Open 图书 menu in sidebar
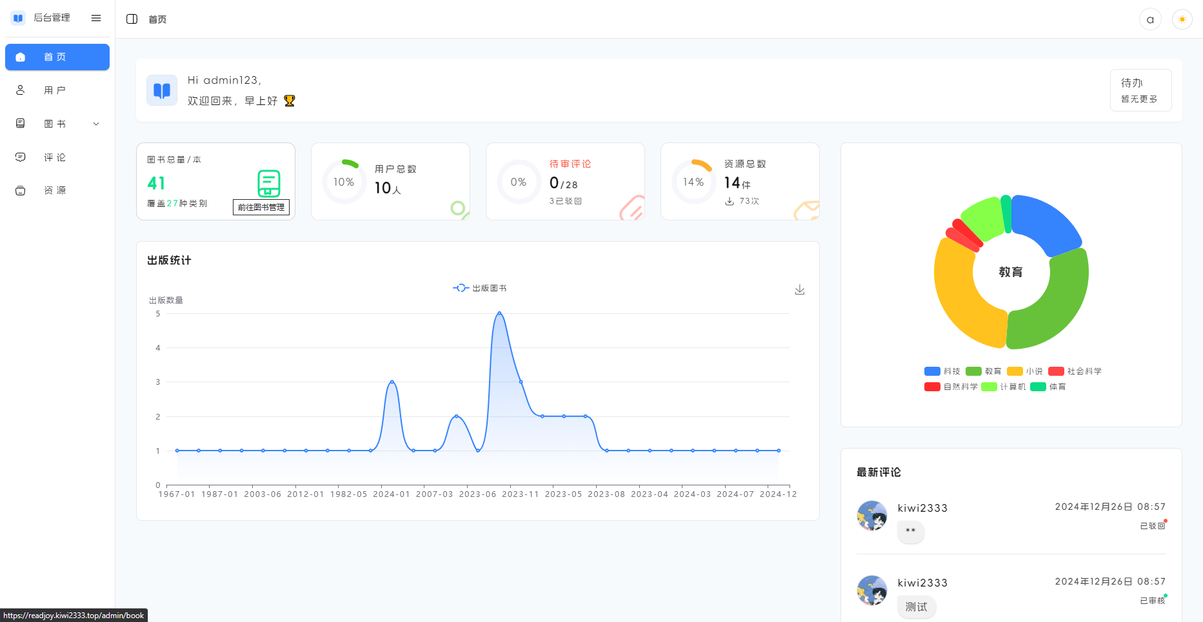The width and height of the screenshot is (1203, 622). 57,124
